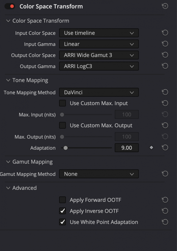Reset the Output Gamma setting
Image resolution: width=177 pixels, height=251 pixels.
[x=165, y=66]
